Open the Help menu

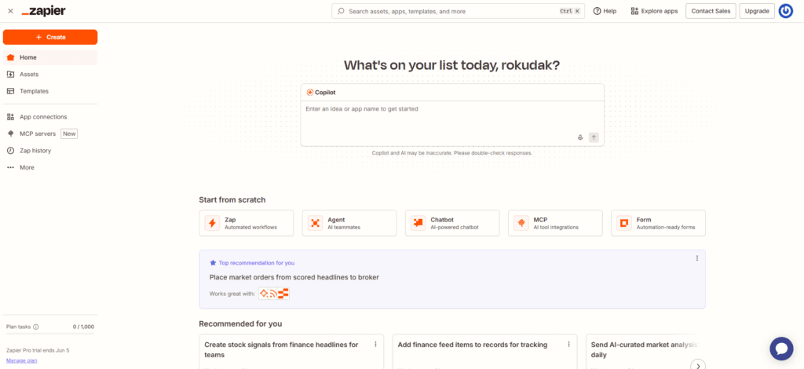coord(605,11)
